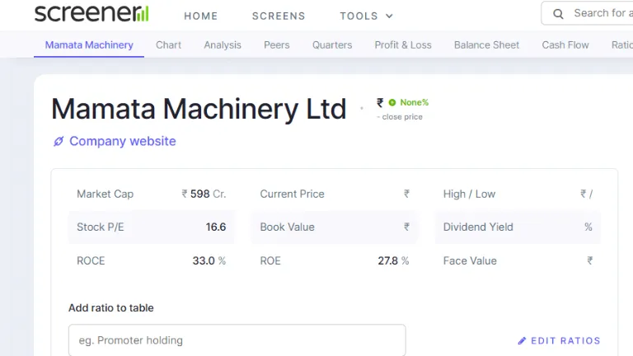Switch to the Analysis tab

click(223, 44)
